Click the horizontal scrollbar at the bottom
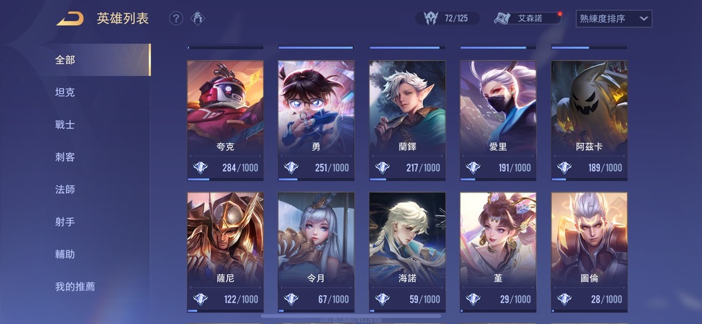702x324 pixels. click(x=351, y=316)
